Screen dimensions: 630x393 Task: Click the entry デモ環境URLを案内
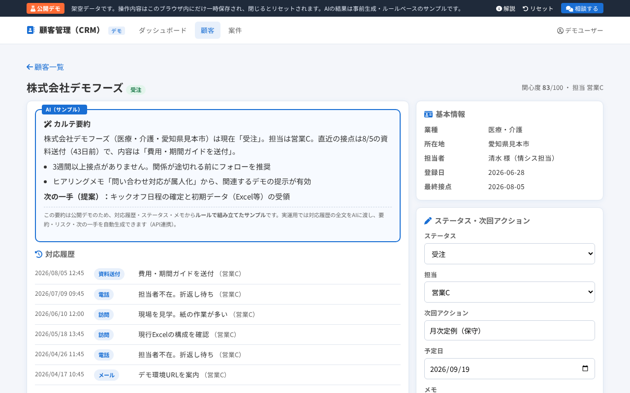(169, 374)
